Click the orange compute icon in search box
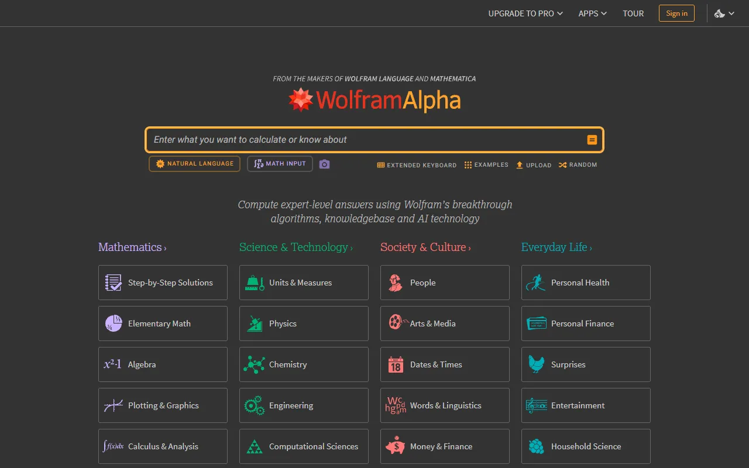749x468 pixels. [592, 140]
